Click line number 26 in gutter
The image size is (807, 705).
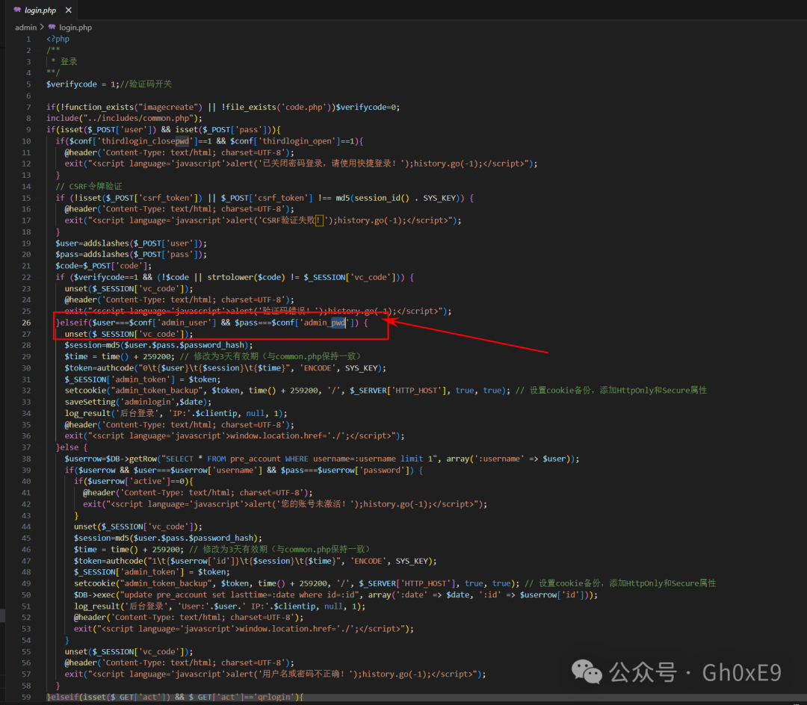pyautogui.click(x=26, y=323)
